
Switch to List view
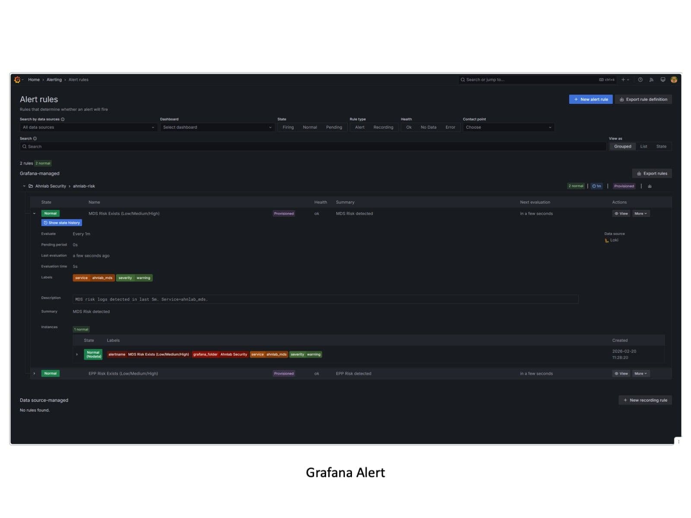[x=643, y=147]
